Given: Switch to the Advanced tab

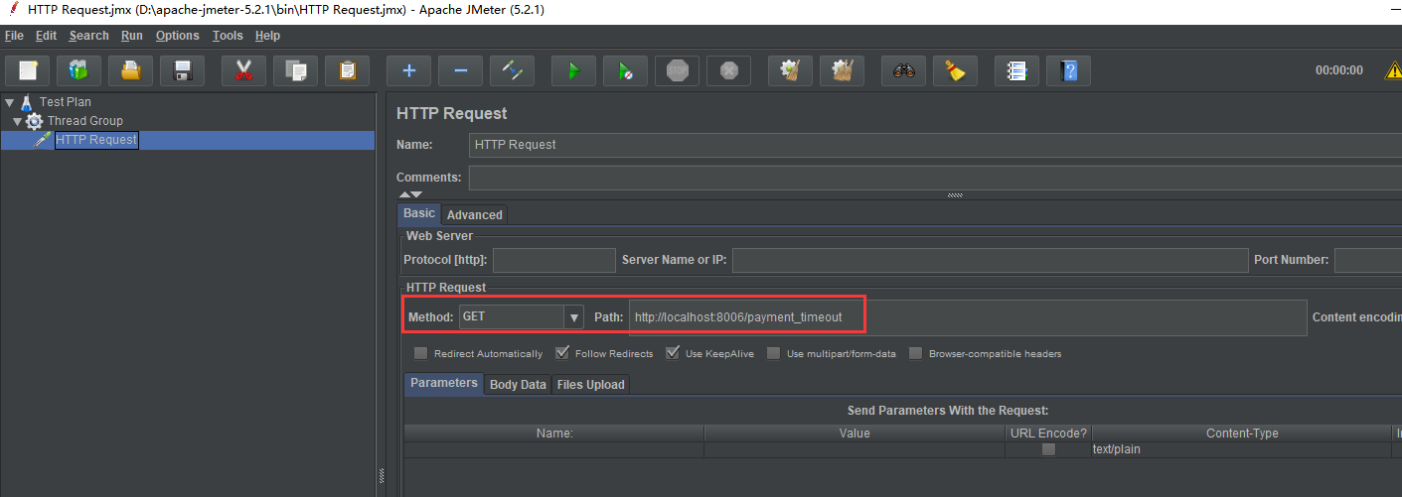Looking at the screenshot, I should click(x=474, y=214).
